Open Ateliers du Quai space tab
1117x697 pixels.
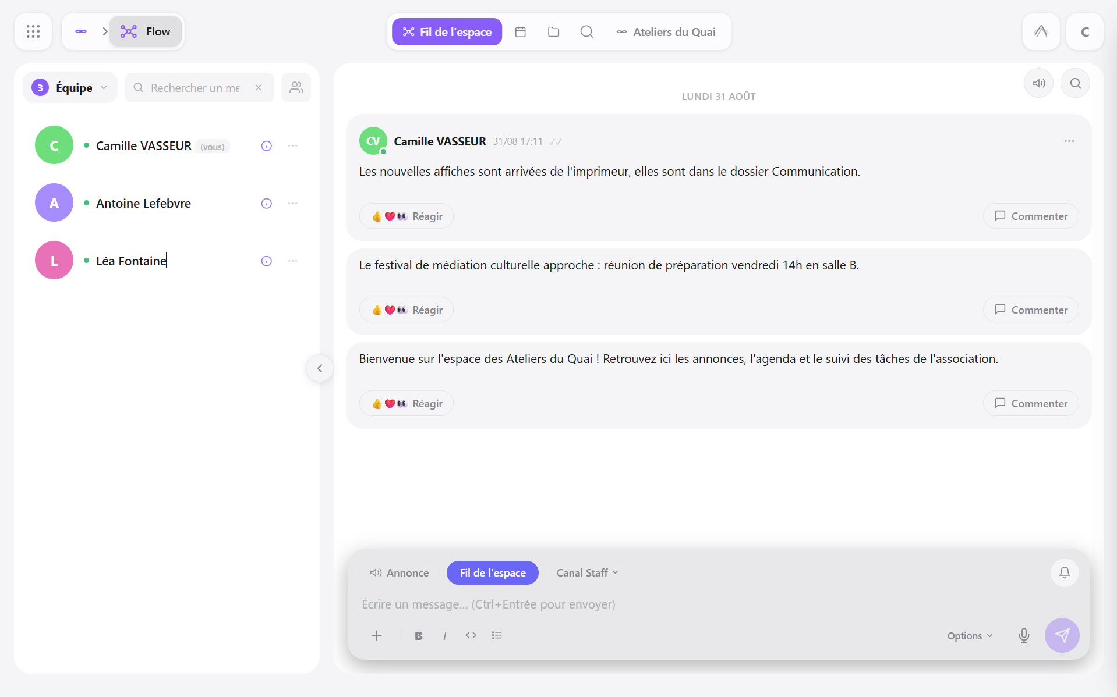pyautogui.click(x=666, y=32)
